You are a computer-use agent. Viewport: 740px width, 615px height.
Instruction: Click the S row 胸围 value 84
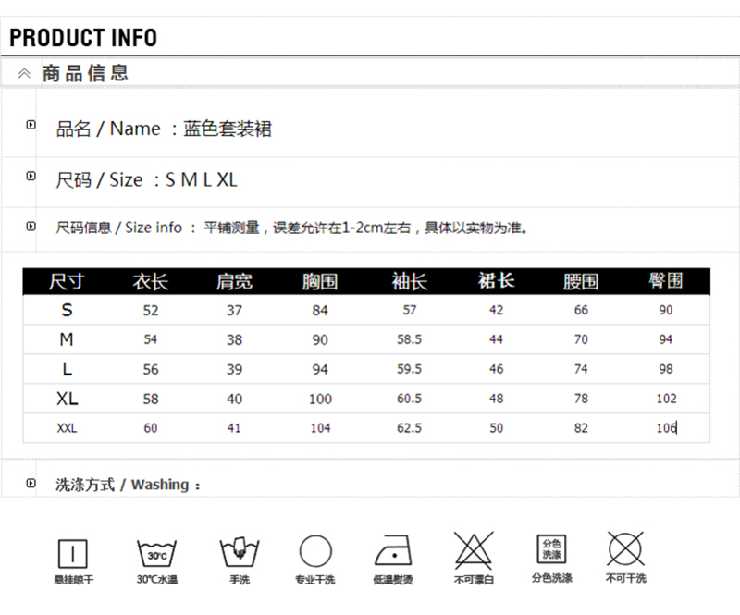click(x=320, y=311)
